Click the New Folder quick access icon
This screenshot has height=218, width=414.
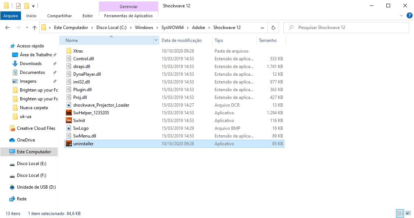coord(26,6)
